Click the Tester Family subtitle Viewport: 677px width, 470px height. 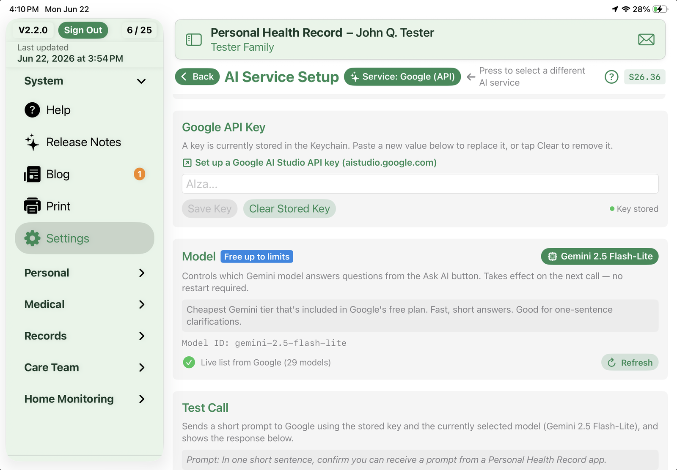[242, 47]
